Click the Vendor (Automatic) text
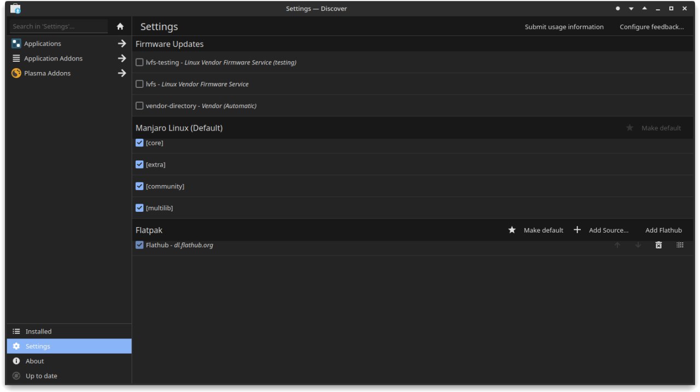Viewport: 700px width, 392px height. (x=229, y=106)
